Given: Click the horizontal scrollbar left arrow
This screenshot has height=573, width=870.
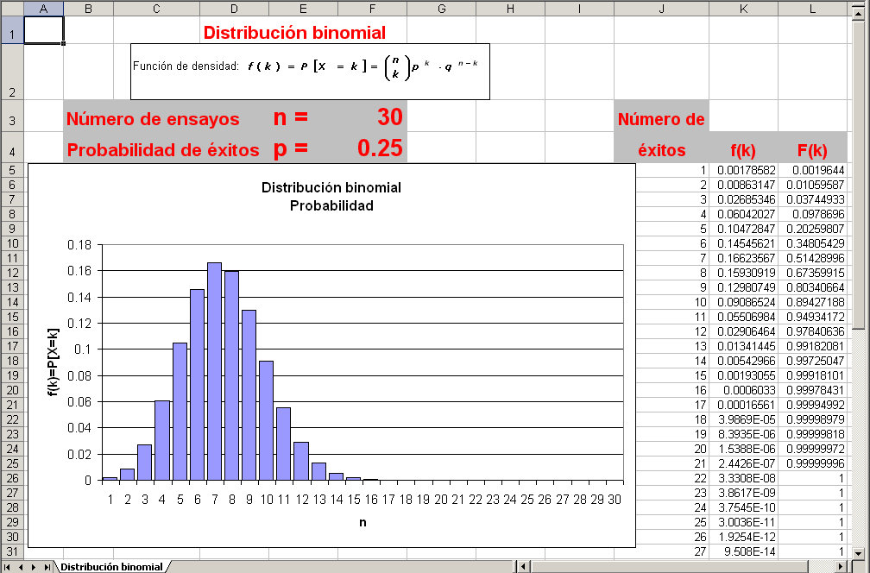Looking at the screenshot, I should click(x=520, y=567).
